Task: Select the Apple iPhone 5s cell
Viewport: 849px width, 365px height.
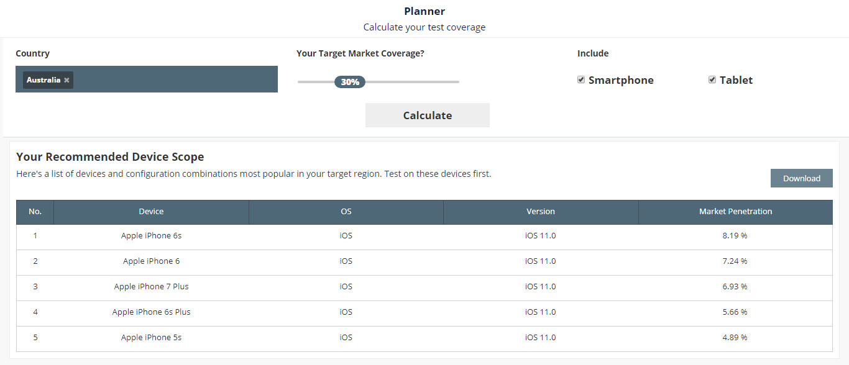Action: pos(152,338)
